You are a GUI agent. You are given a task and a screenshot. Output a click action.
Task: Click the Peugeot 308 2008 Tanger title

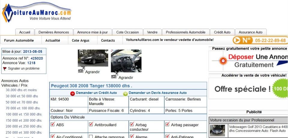coord(91,86)
